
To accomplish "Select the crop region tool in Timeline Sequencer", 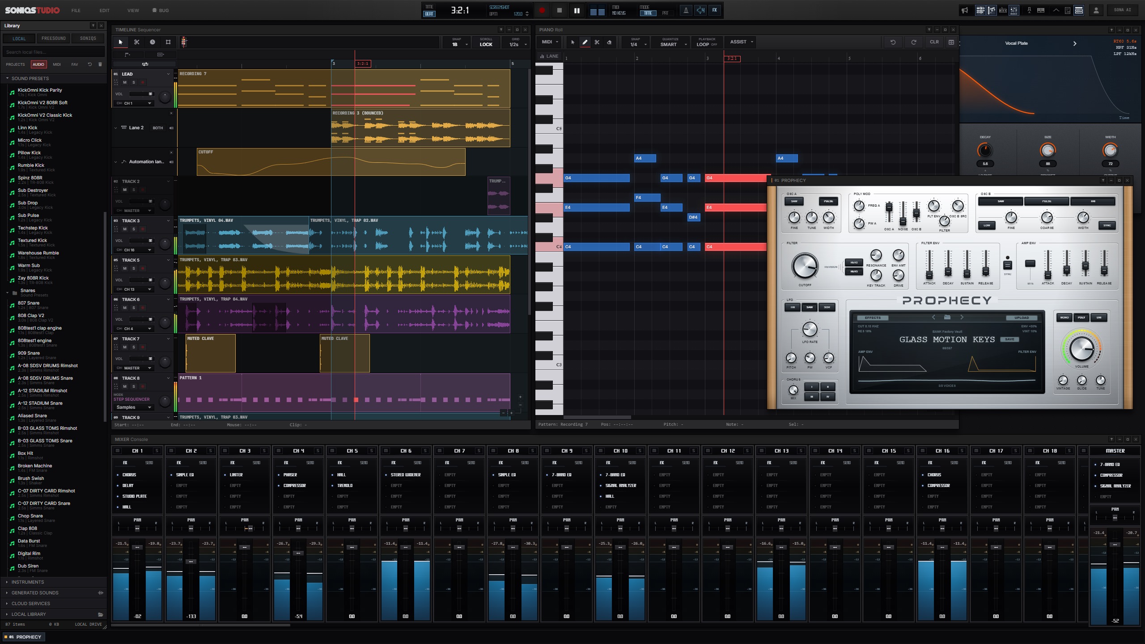I will [168, 42].
